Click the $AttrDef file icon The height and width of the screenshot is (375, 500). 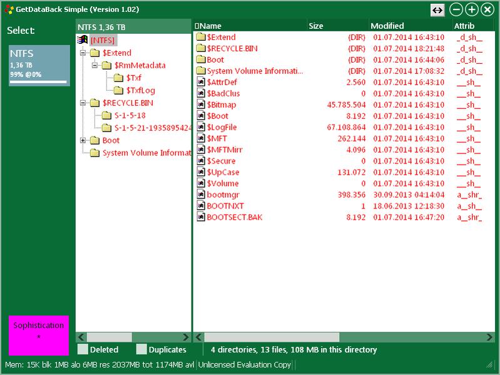click(201, 82)
